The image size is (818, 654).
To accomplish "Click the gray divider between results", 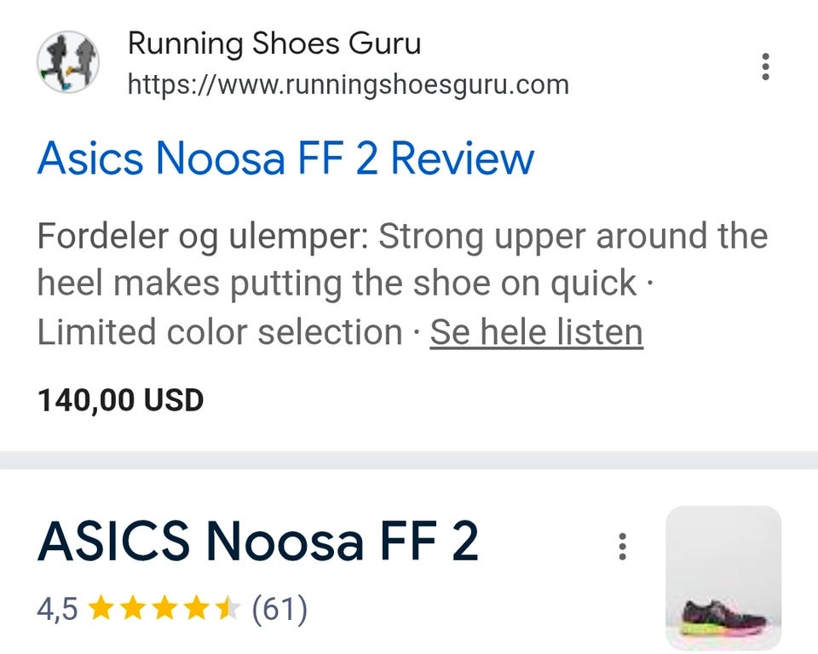I will click(409, 461).
